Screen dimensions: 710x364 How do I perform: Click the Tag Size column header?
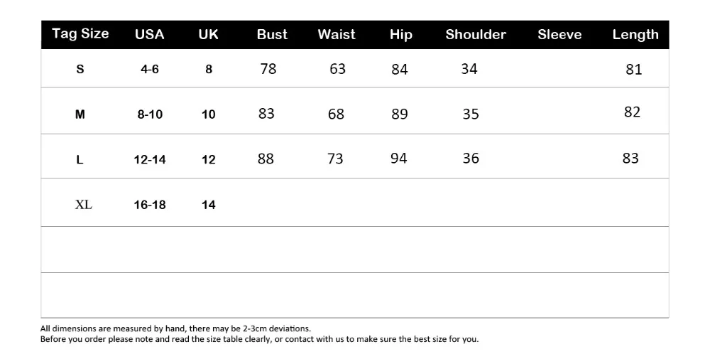pos(81,34)
